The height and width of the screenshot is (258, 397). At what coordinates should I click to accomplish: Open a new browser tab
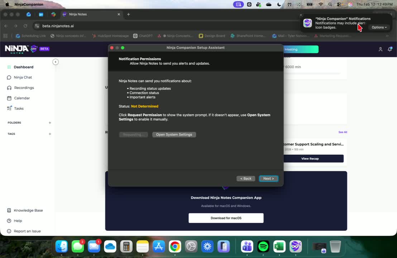[128, 14]
